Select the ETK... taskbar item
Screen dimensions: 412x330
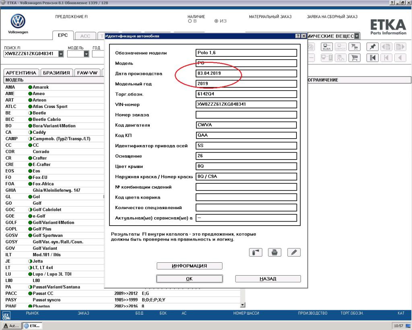32,326
